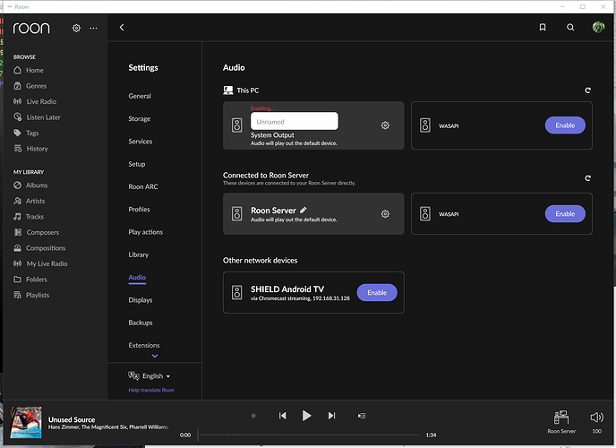Open Live Radio in sidebar

tap(35, 102)
